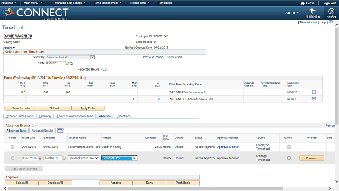Select the Absence tab
Image resolution: width=339 pixels, height=191 pixels.
[x=105, y=116]
